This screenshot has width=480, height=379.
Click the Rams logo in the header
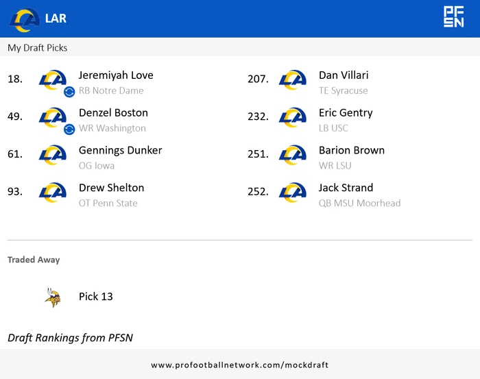(x=24, y=19)
